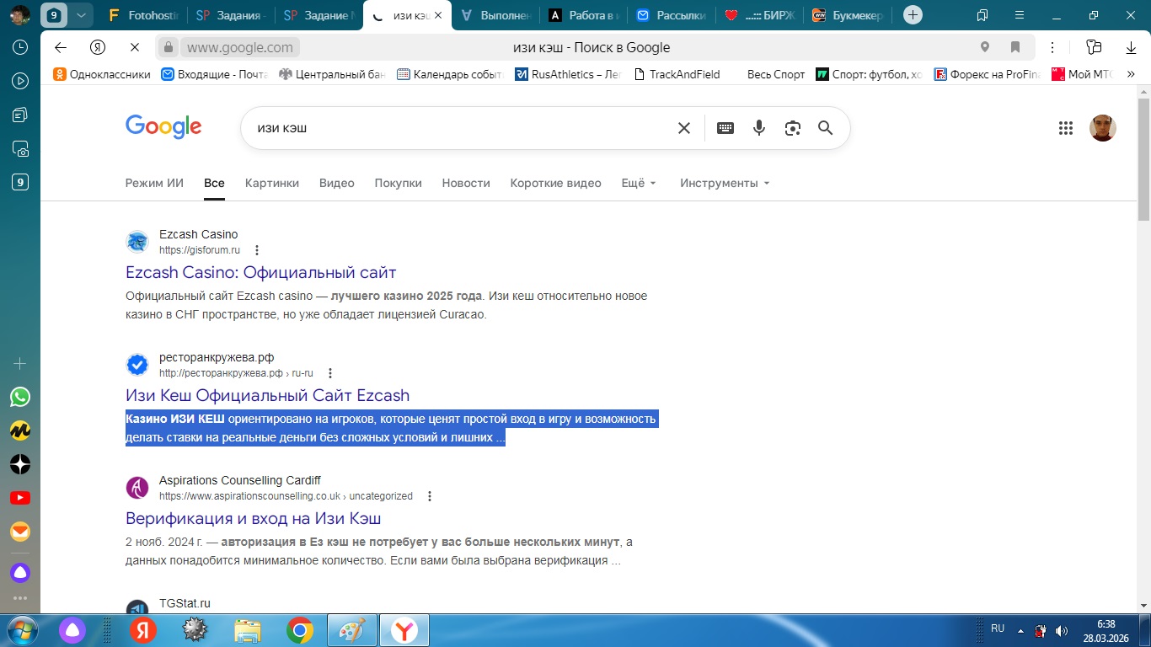Open the square 9 icon in left sidebar
1151x647 pixels.
(20, 182)
